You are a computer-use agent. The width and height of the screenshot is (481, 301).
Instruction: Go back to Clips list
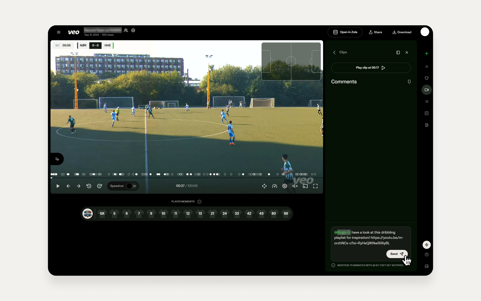tap(334, 52)
